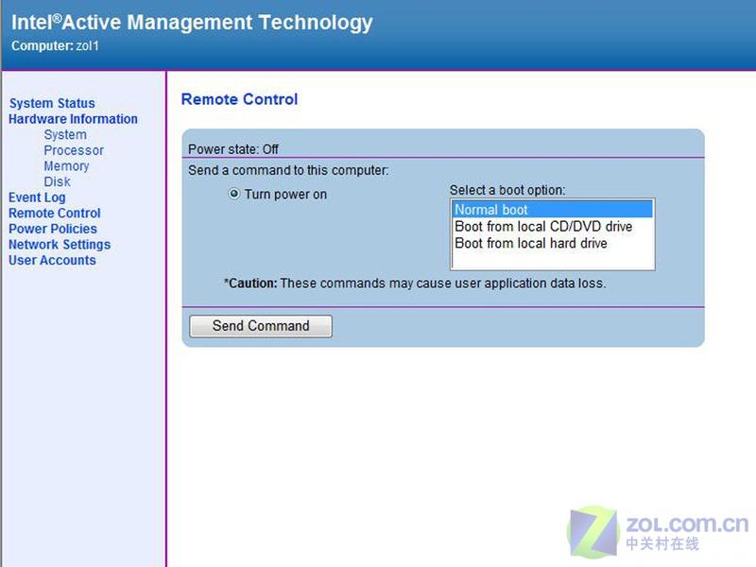756x567 pixels.
Task: Click the Caution data loss warning text
Action: [415, 283]
